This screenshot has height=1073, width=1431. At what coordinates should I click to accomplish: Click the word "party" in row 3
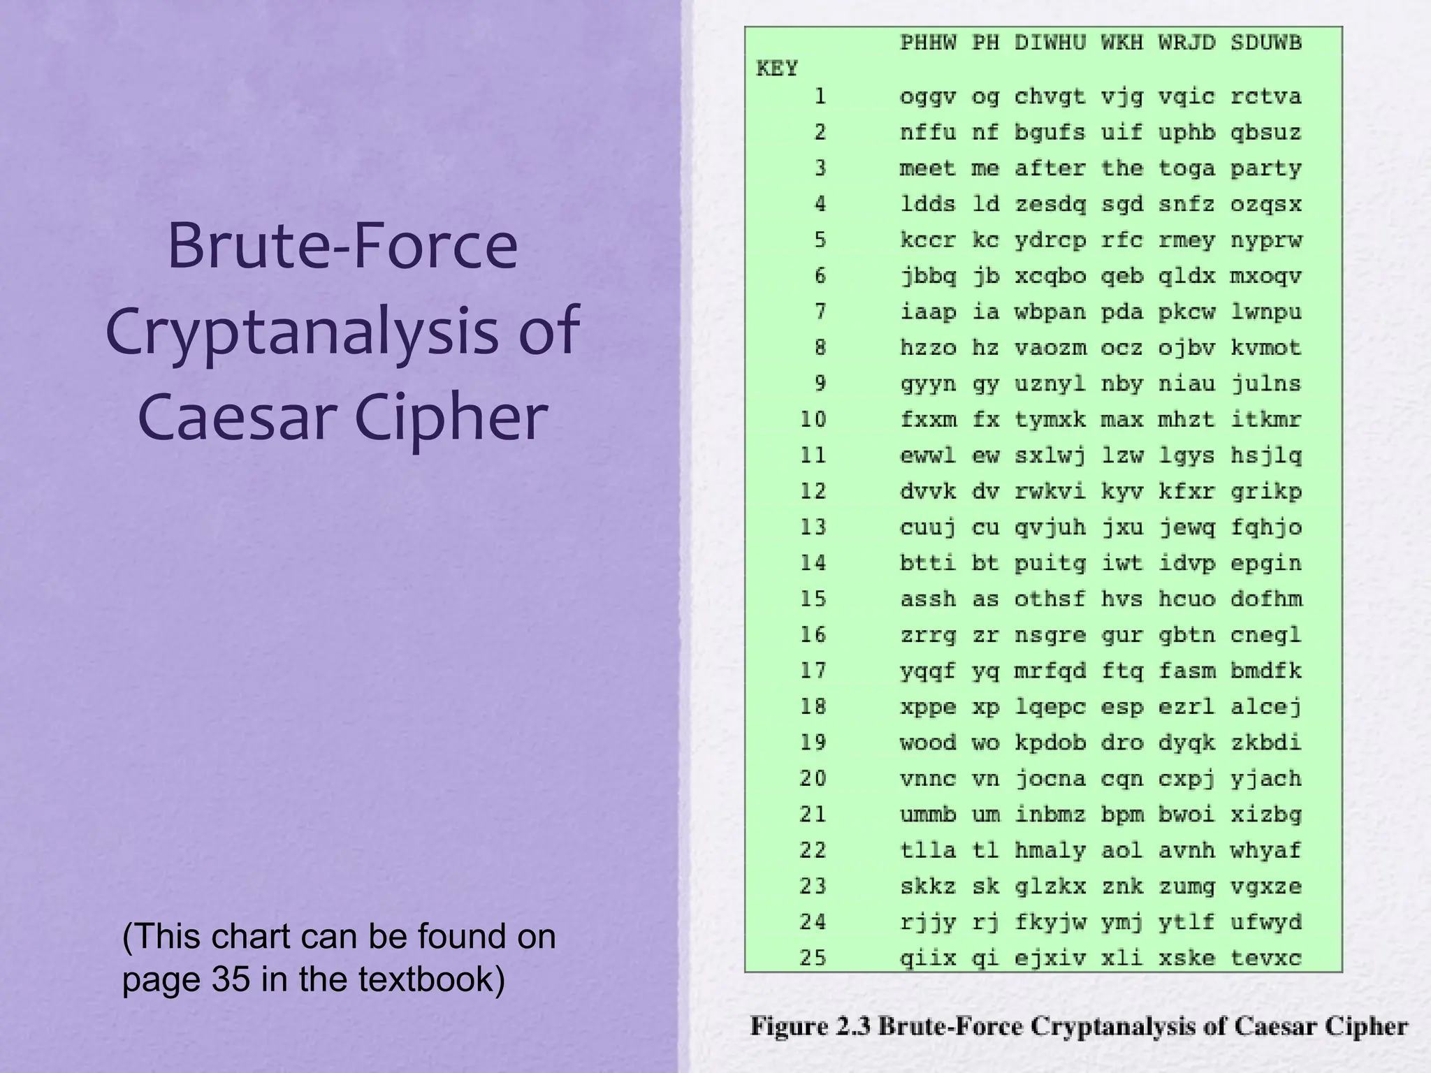(1267, 169)
